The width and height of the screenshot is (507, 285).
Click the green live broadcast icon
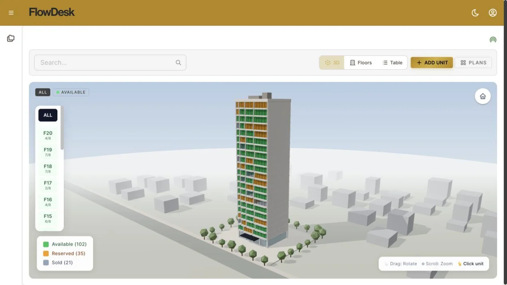click(493, 40)
